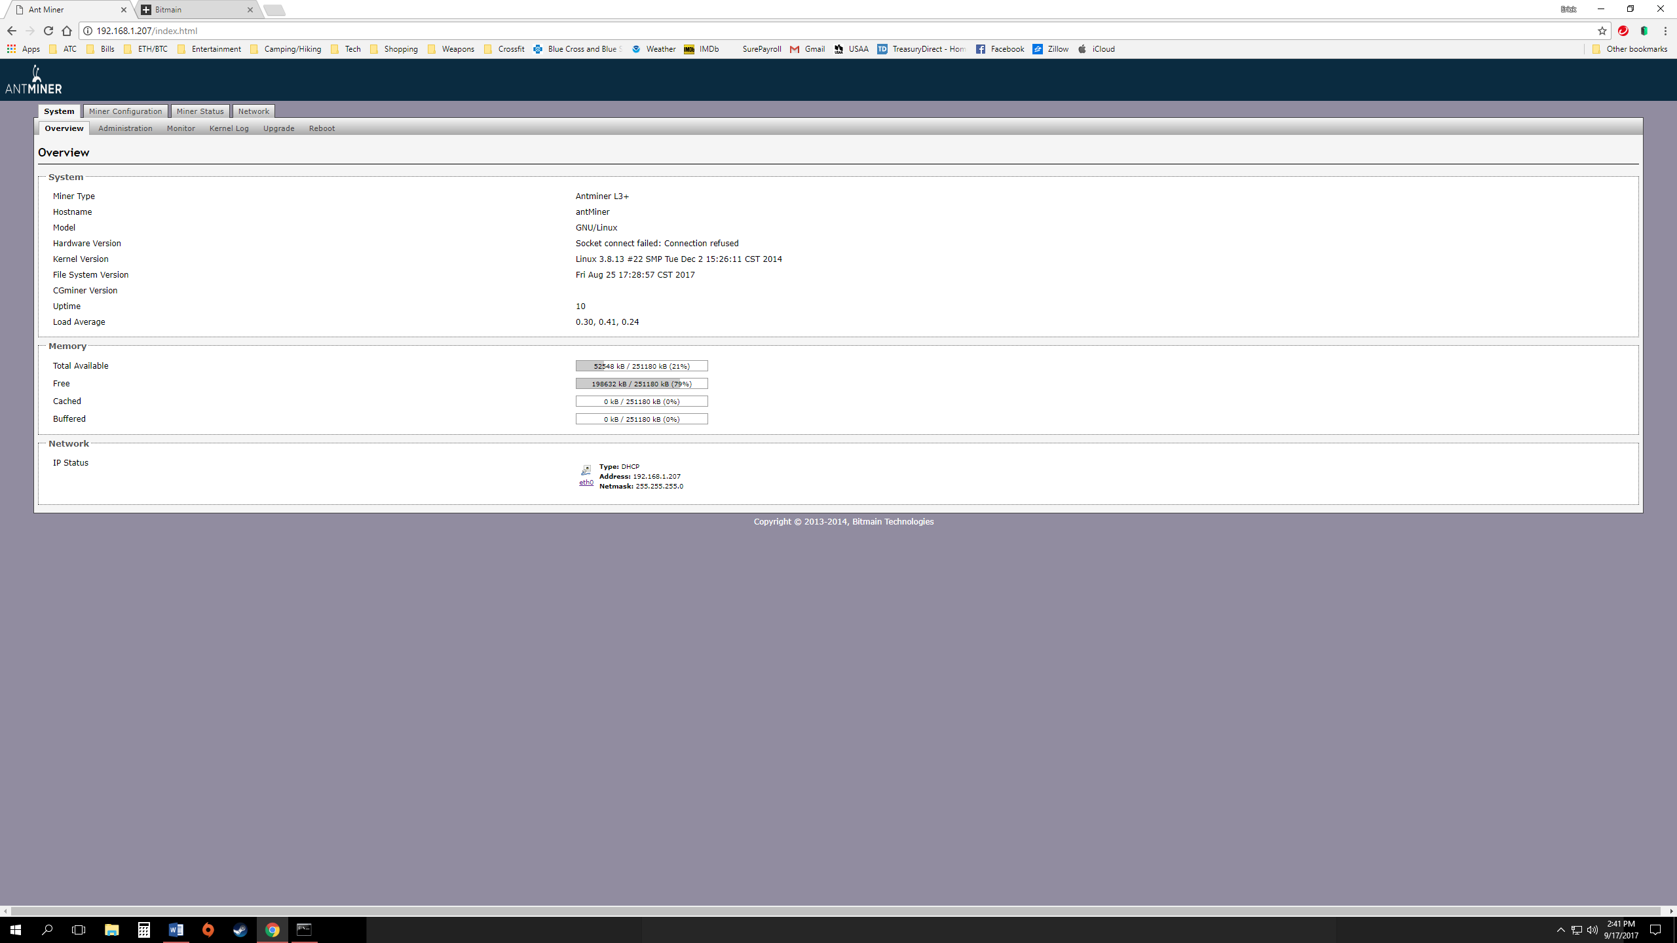1677x943 pixels.
Task: Expand the Entertainment bookmarks folder
Action: point(209,49)
